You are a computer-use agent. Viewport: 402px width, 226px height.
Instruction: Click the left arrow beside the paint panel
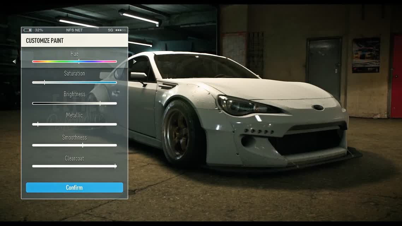pyautogui.click(x=14, y=61)
